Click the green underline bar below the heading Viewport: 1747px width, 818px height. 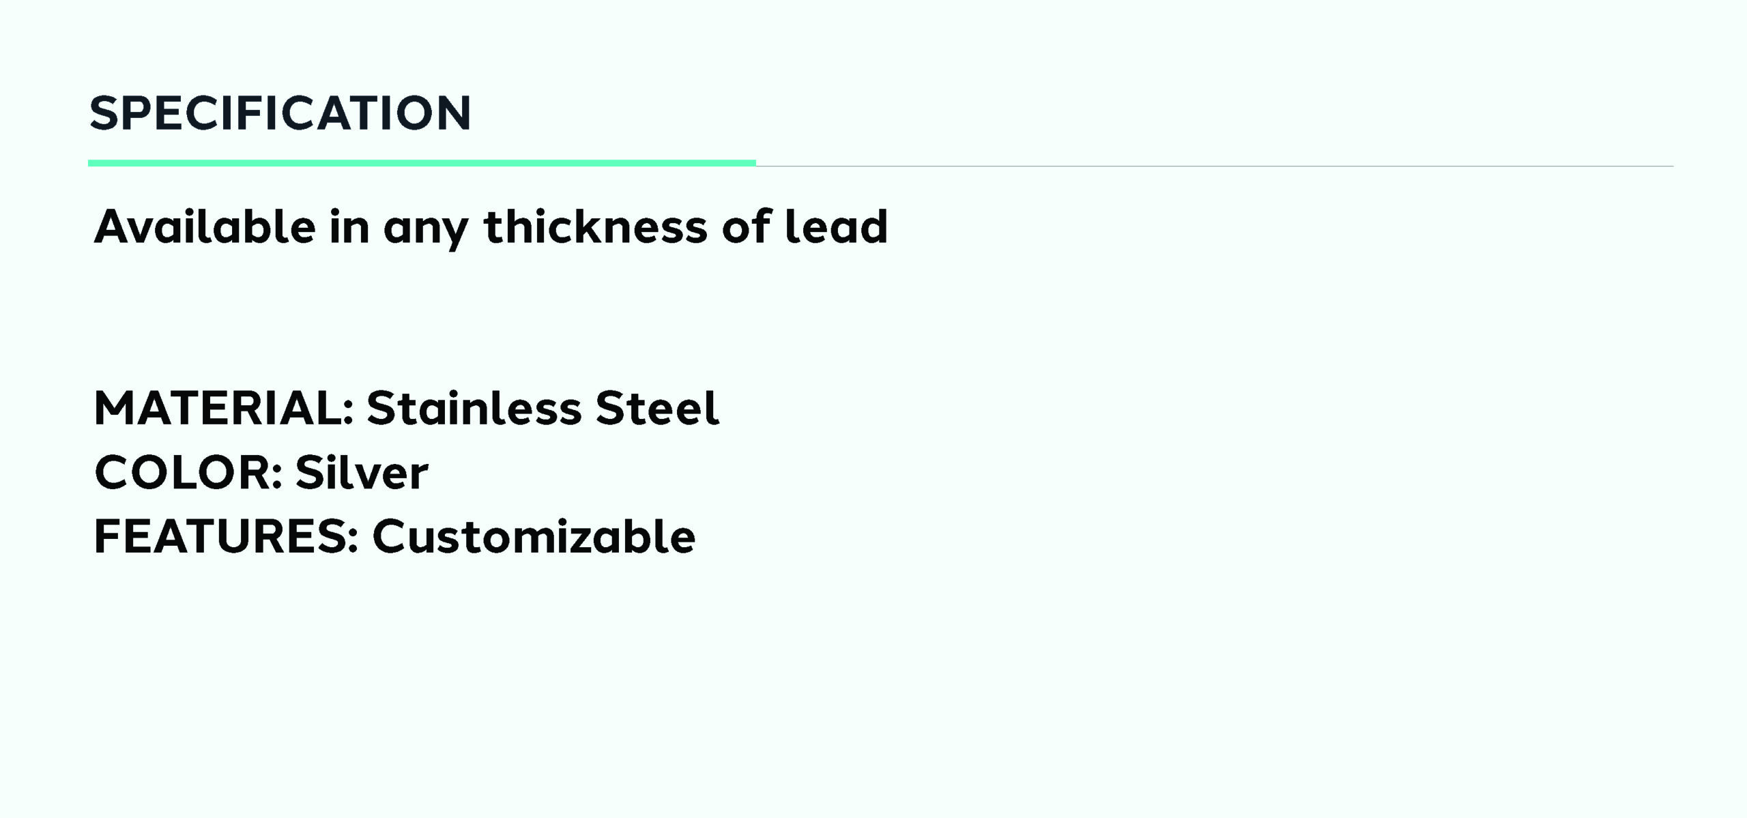tap(422, 163)
